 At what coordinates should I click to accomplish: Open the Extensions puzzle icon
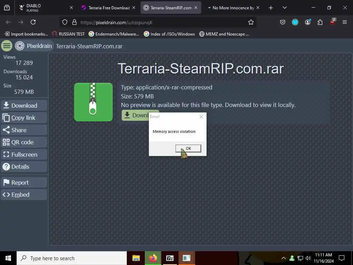coord(320,22)
